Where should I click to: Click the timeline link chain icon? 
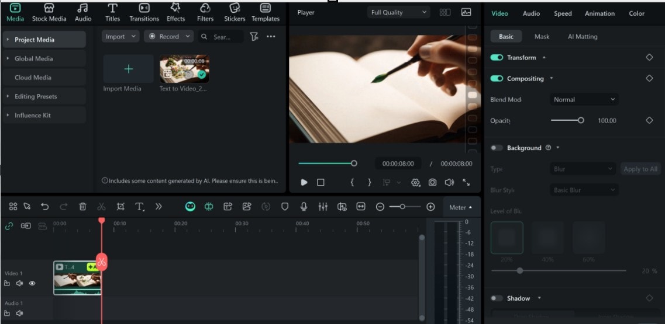9,226
